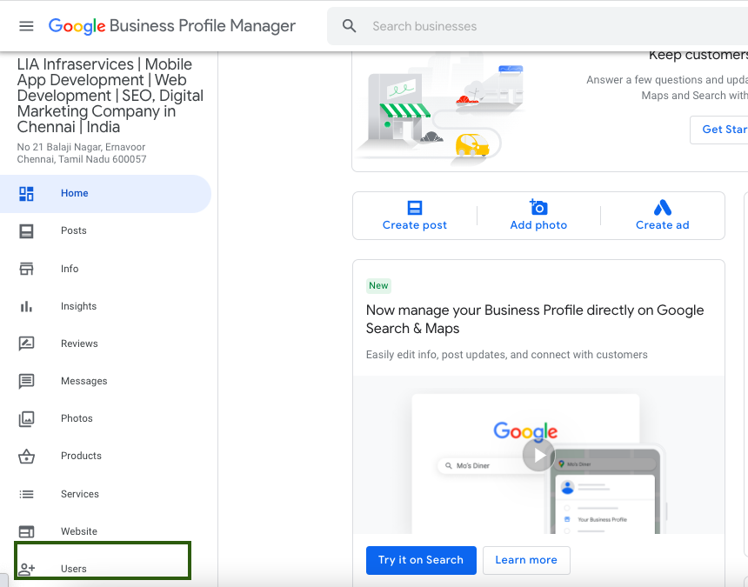Go to Website in the sidebar

click(x=105, y=531)
